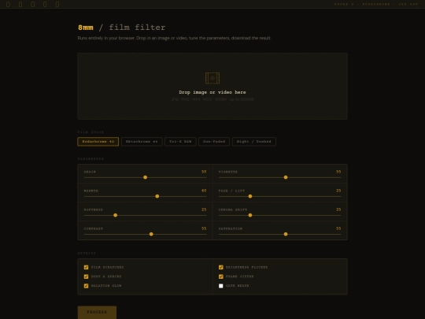The image size is (425, 319).
Task: Enable the Gate Weave effect
Action: pos(221,286)
